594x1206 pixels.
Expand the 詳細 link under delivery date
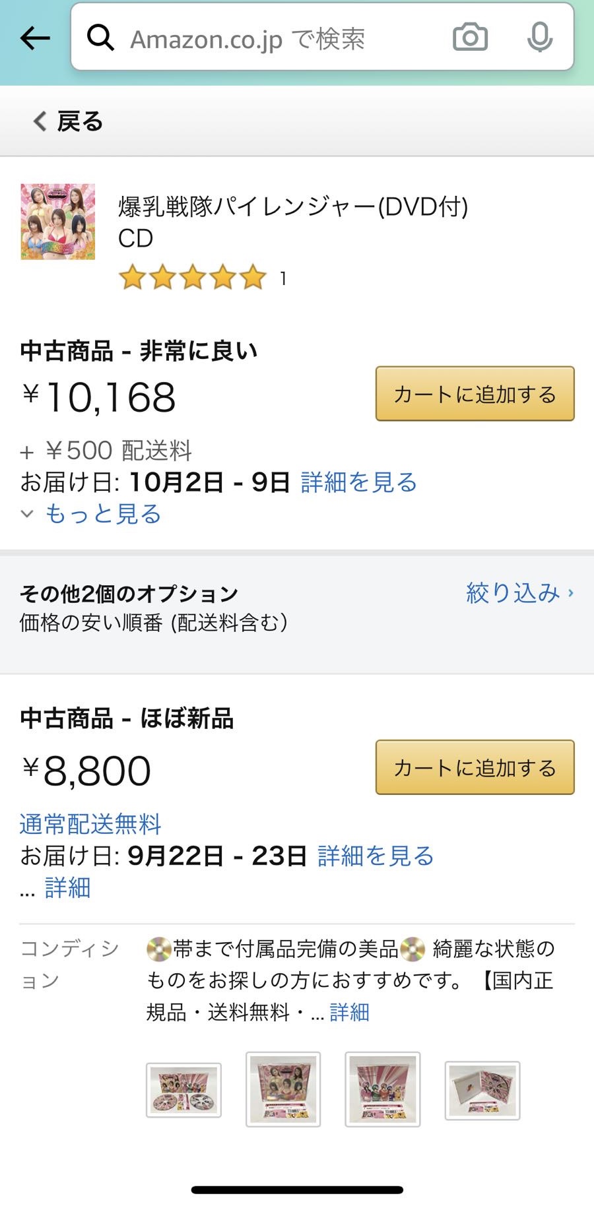(x=67, y=888)
